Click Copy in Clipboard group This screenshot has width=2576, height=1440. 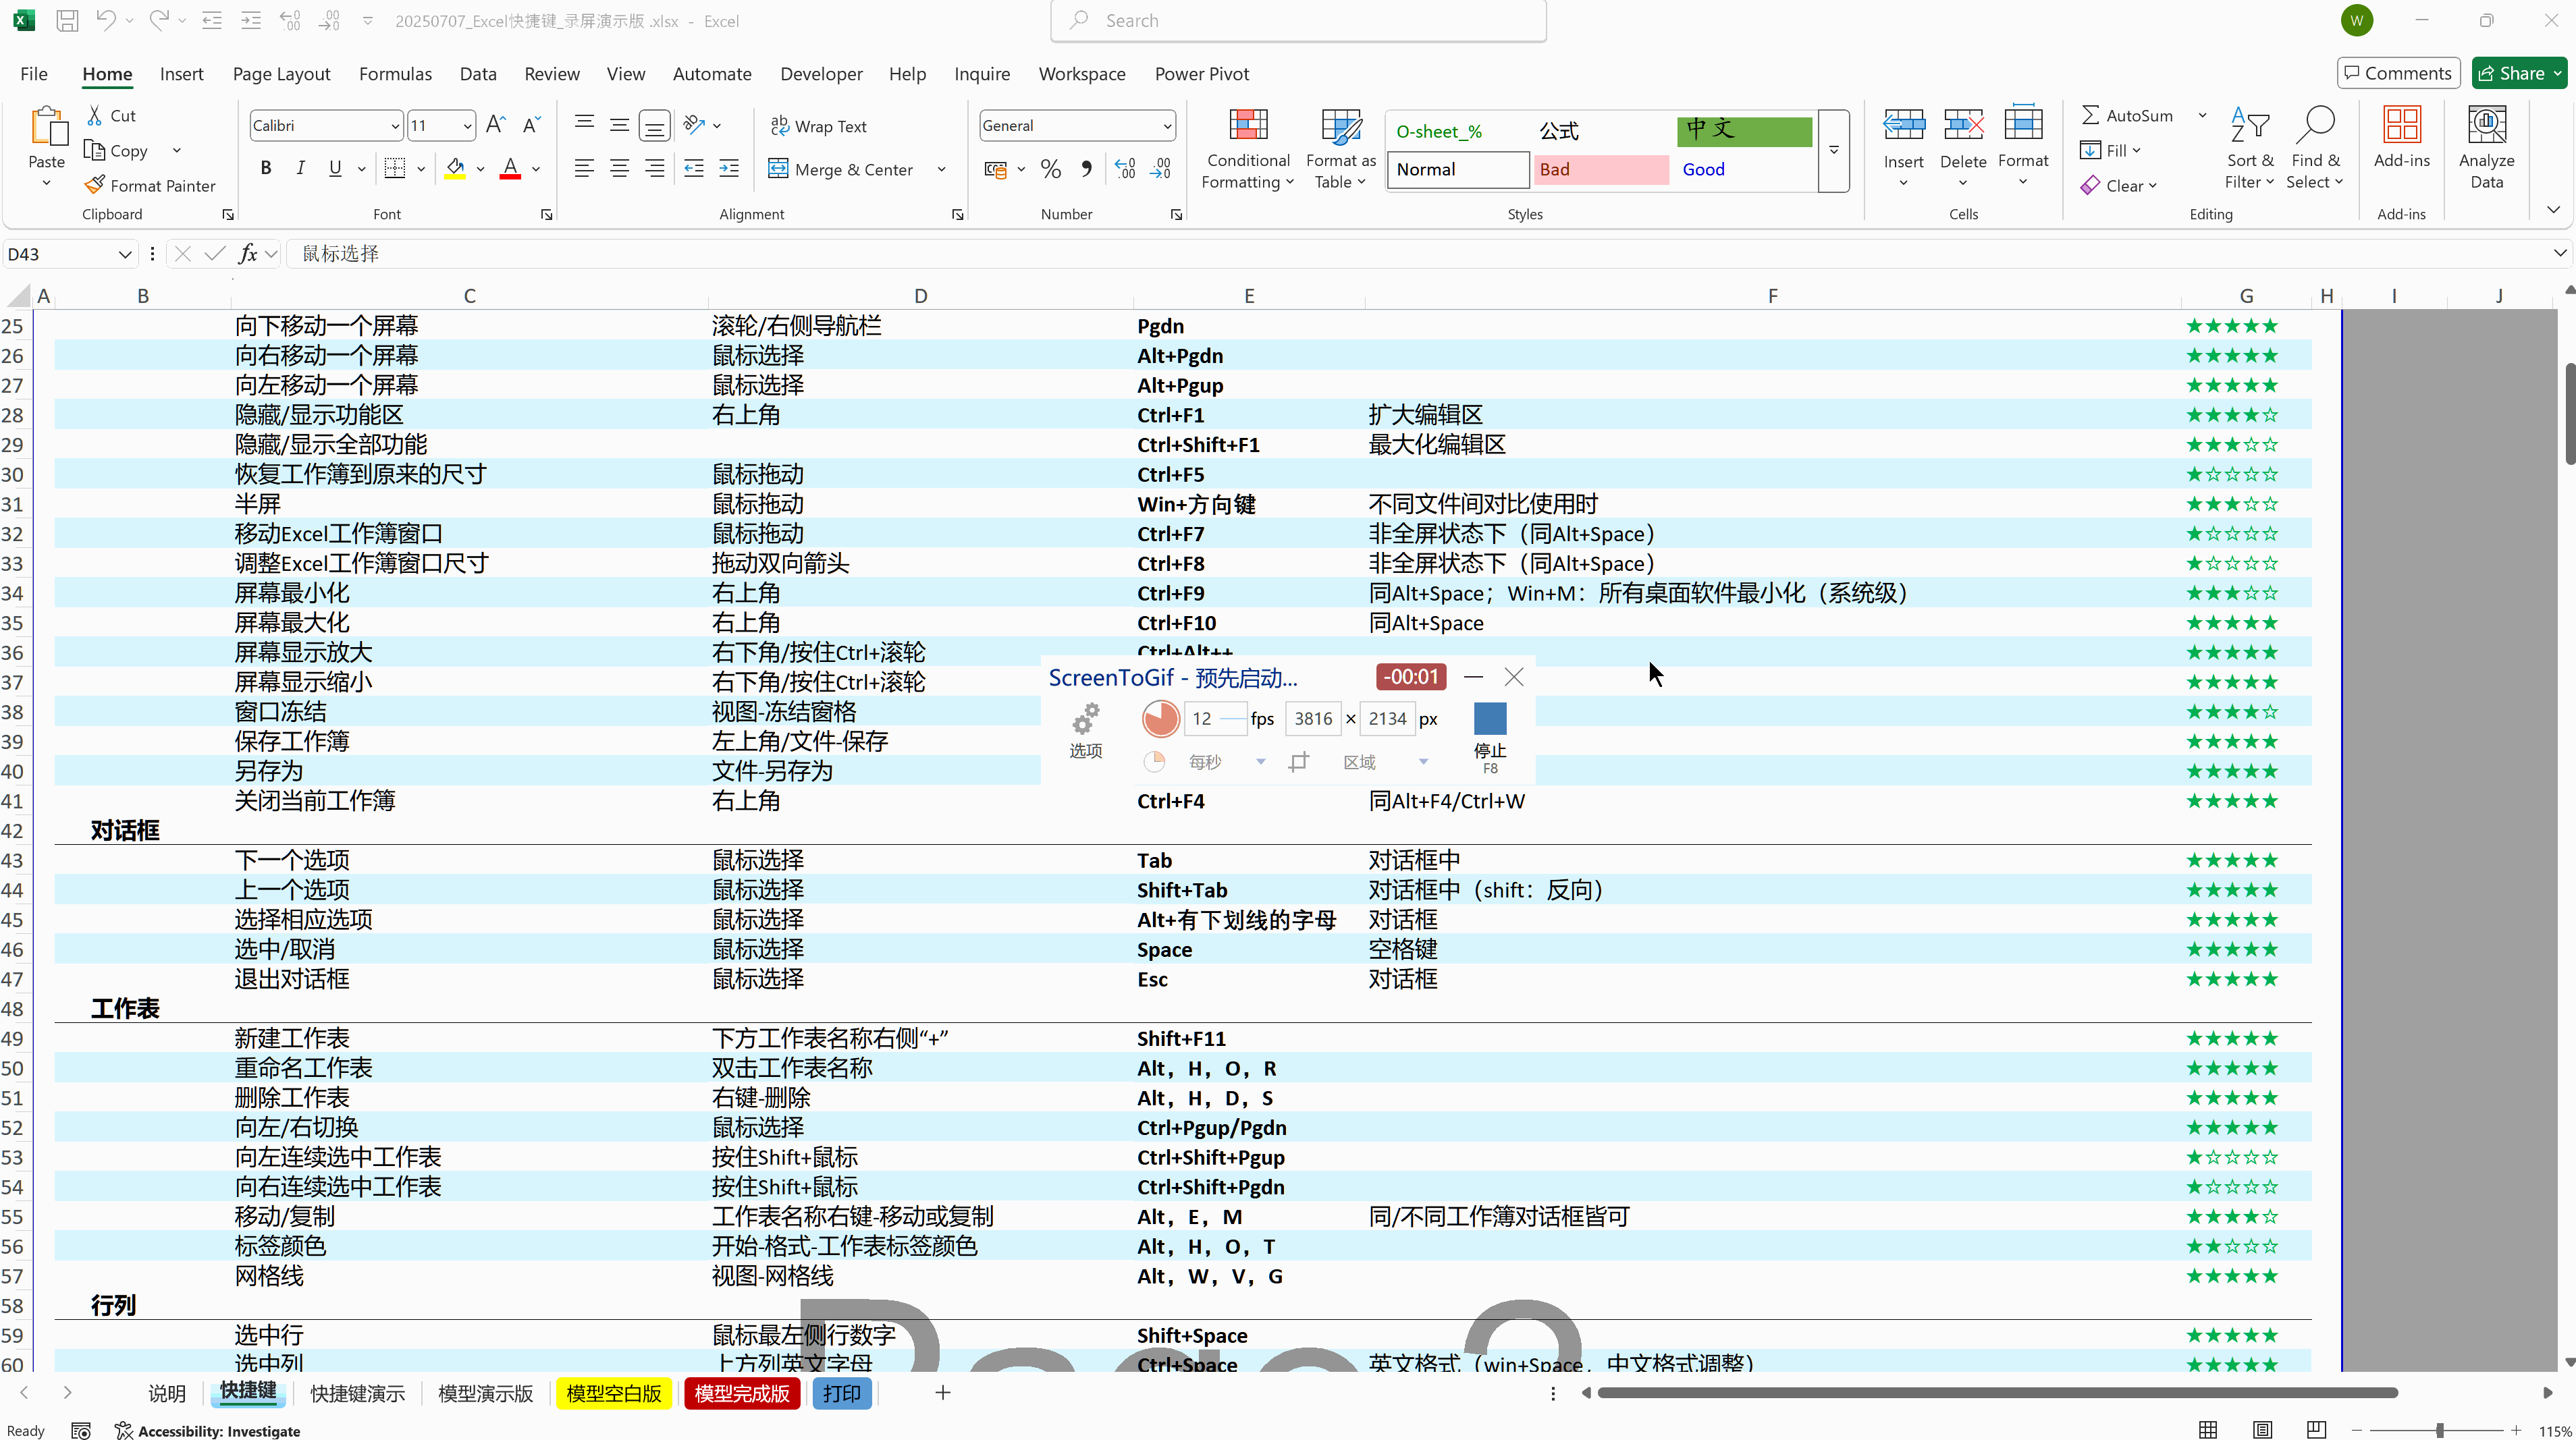click(117, 150)
